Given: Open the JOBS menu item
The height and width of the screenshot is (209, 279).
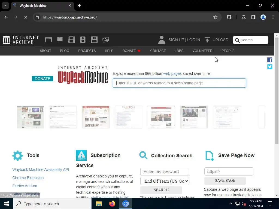Looking at the screenshot, I should coord(179,51).
